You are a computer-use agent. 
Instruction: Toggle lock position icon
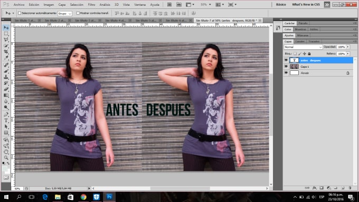[x=304, y=53]
